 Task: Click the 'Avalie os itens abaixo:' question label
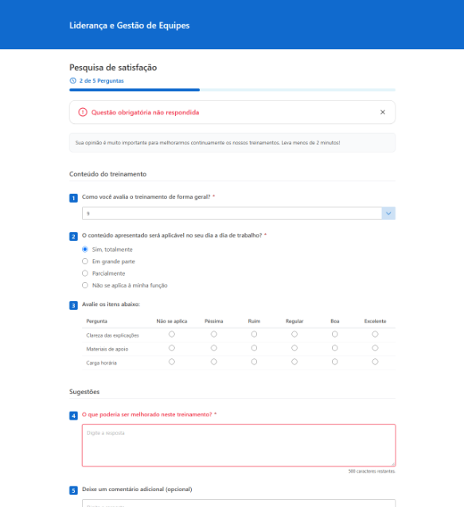tap(111, 304)
